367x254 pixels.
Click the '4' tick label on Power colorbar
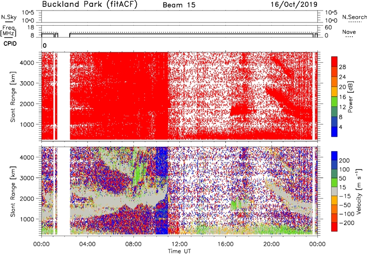click(x=340, y=127)
